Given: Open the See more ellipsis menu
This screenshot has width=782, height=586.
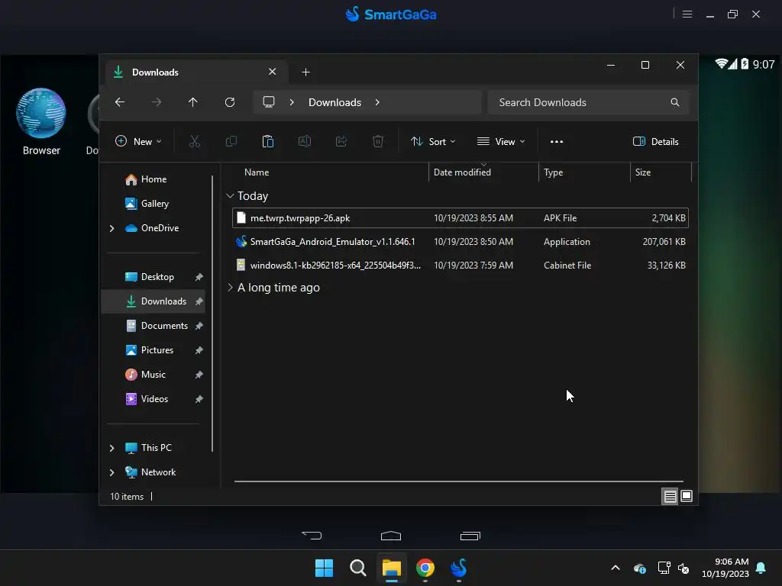Looking at the screenshot, I should pyautogui.click(x=557, y=141).
